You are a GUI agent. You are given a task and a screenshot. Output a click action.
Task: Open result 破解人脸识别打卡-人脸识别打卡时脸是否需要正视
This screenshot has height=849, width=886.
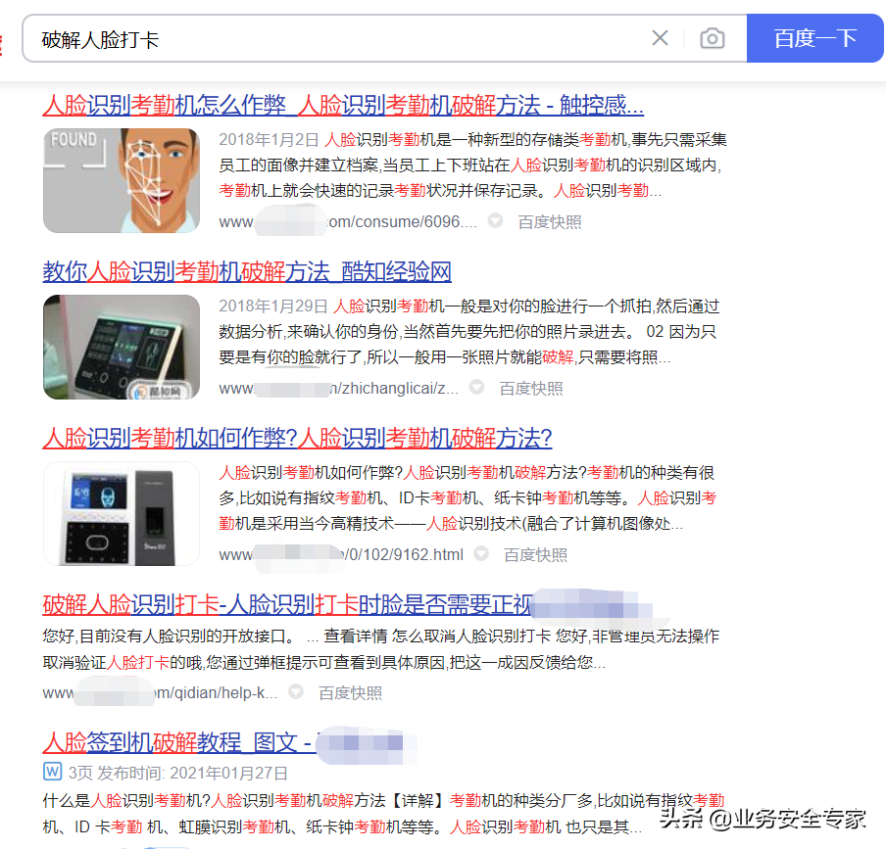pos(287,604)
